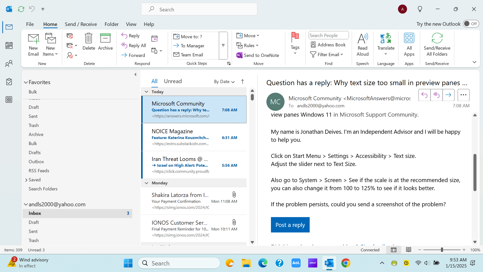Click the Delete trash can icon
Image resolution: width=483 pixels, height=272 pixels.
(89, 38)
